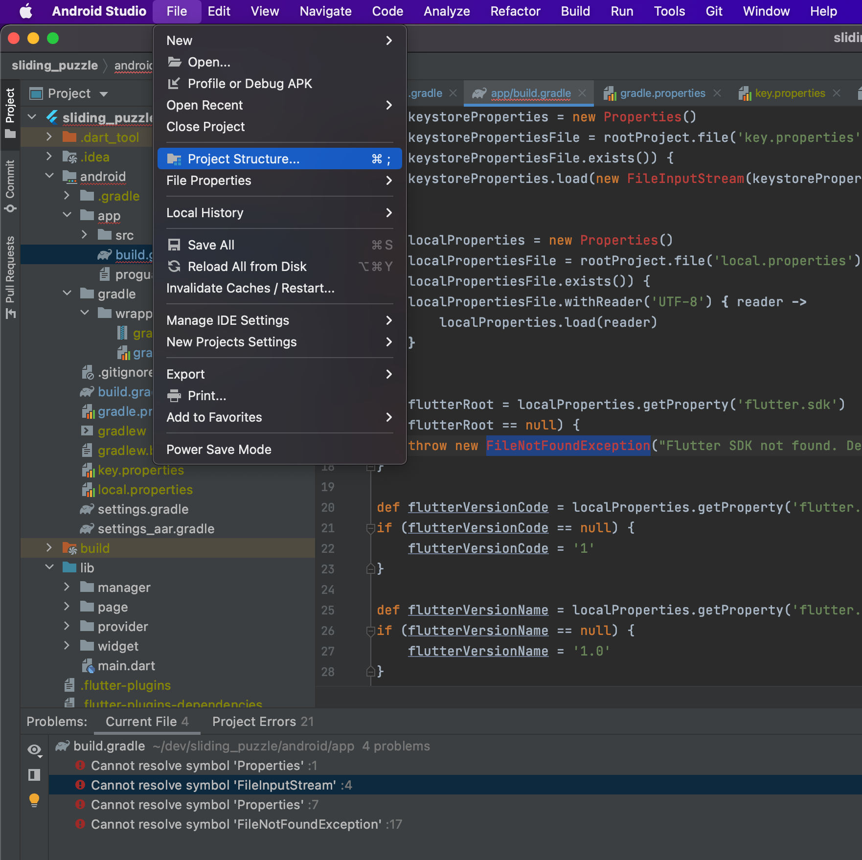Viewport: 862px width, 860px height.
Task: Open the Navigate menu
Action: tap(325, 11)
